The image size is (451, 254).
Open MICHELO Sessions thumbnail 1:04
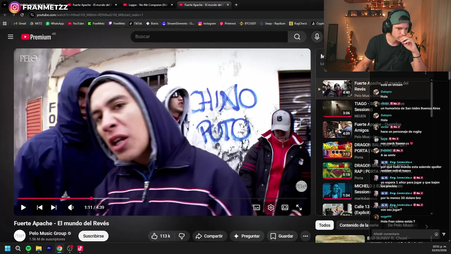click(337, 192)
